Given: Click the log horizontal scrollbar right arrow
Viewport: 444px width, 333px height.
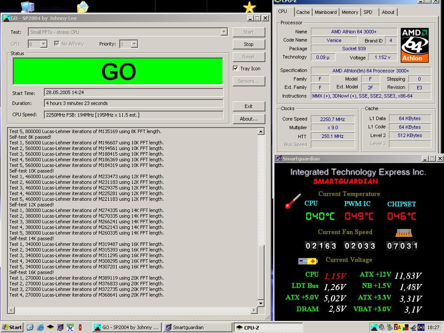Looking at the screenshot, I should (x=254, y=310).
